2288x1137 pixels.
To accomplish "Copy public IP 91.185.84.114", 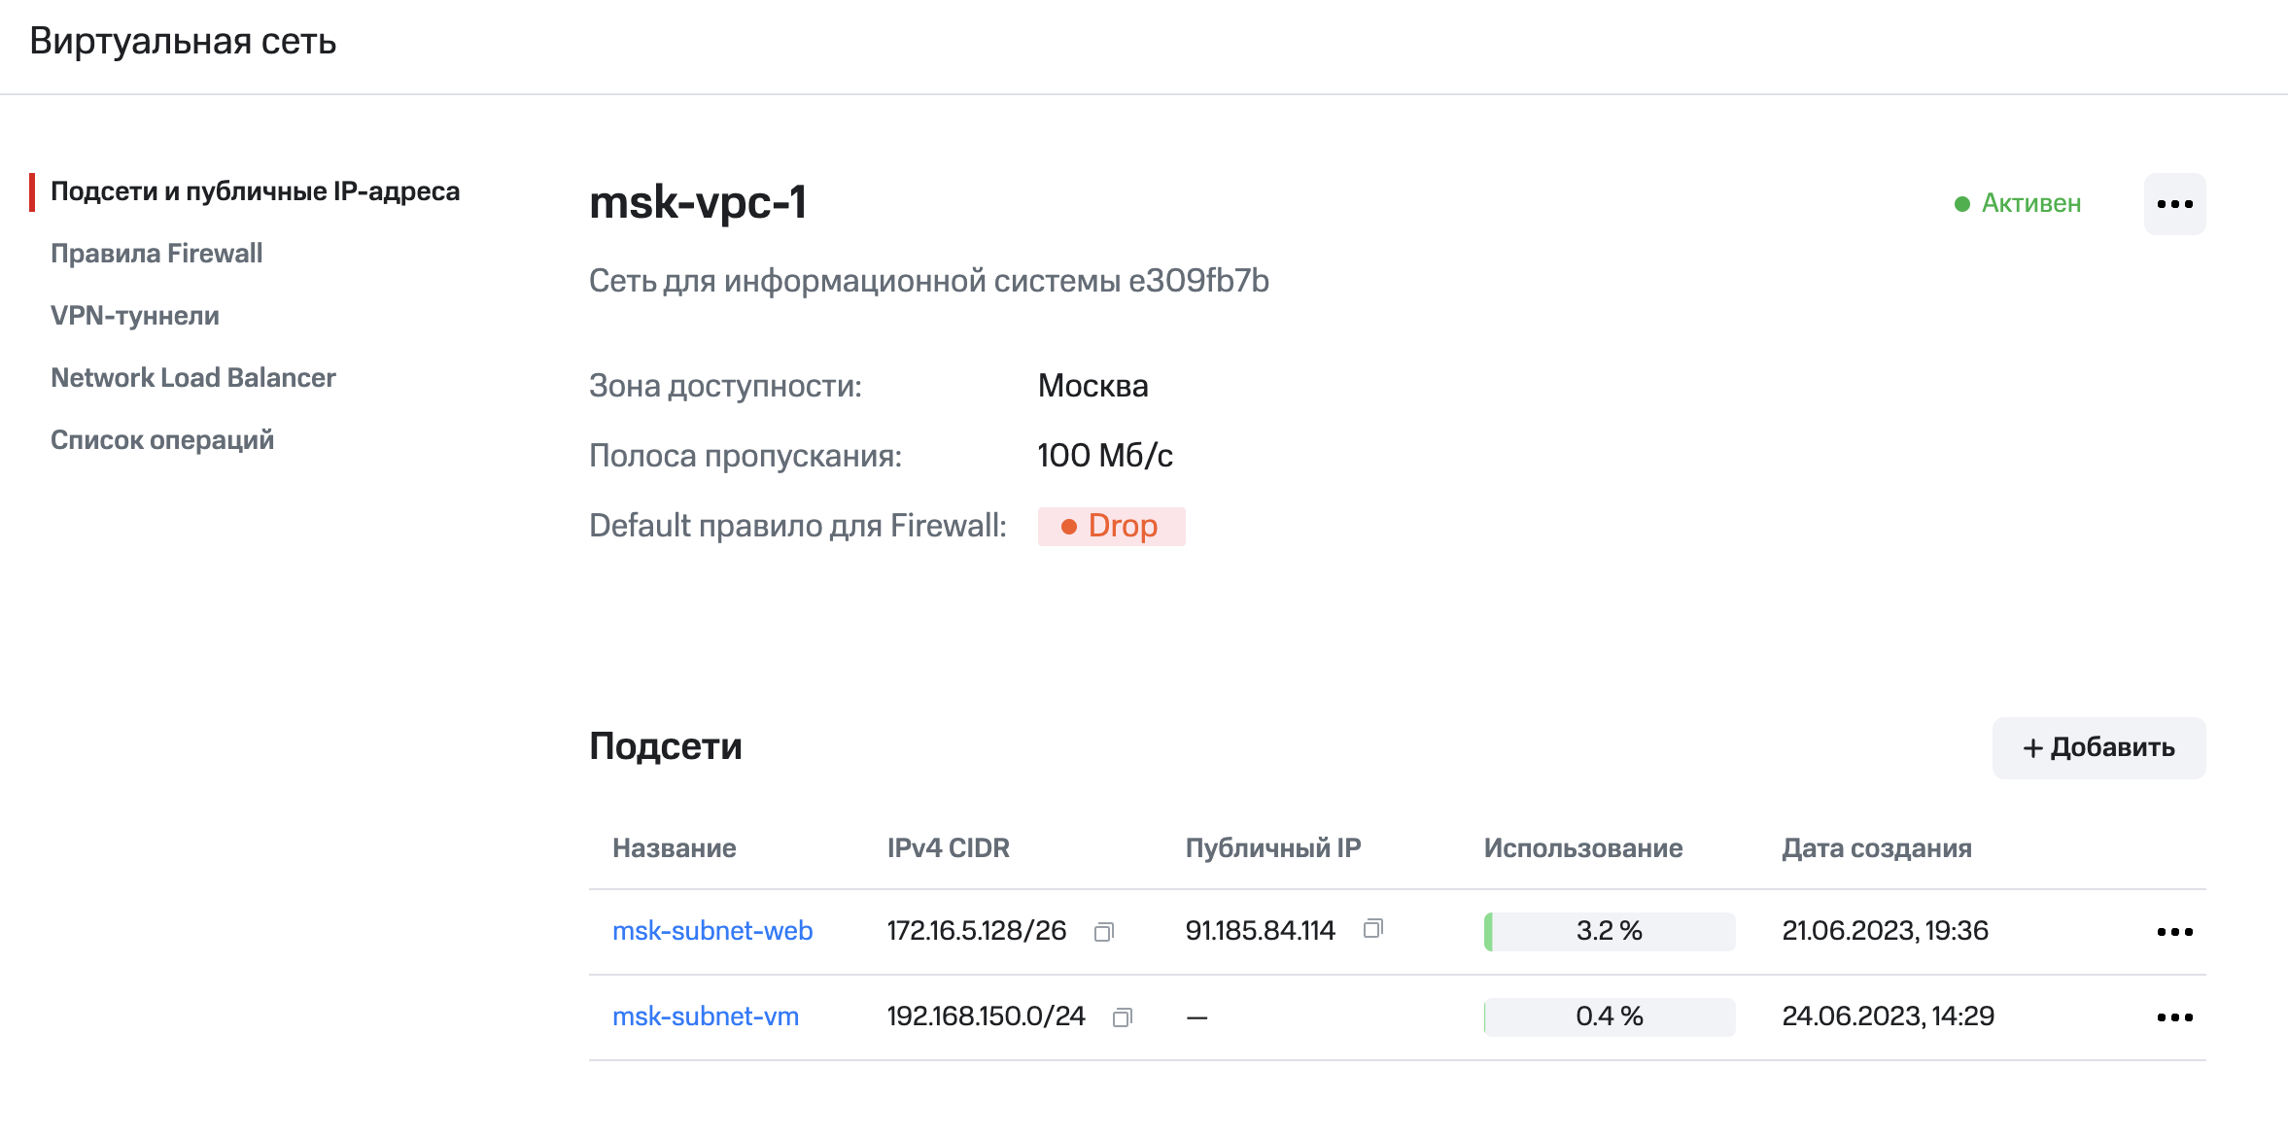I will click(x=1372, y=929).
